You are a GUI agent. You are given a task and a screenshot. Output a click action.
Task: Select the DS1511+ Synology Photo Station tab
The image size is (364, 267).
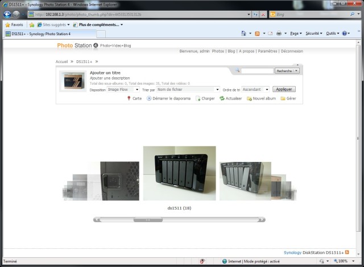[x=49, y=34]
